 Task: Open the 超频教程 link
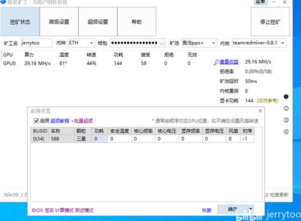coord(60,121)
